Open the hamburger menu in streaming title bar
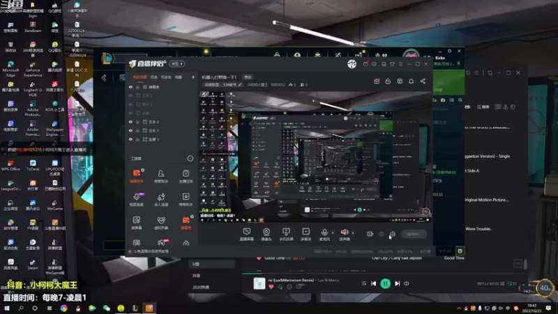Viewport: 558px width, 314px height. [400, 64]
